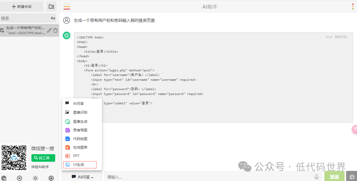Click the blue 代码绘图 icon
Viewport: 357px width, 181px height.
tap(67, 139)
